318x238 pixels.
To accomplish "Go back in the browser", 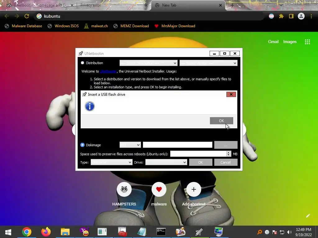I will 7,16.
